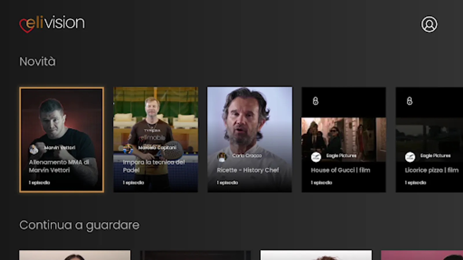
Task: Click 1 episodio under Marvin Vettori card
Action: [39, 183]
